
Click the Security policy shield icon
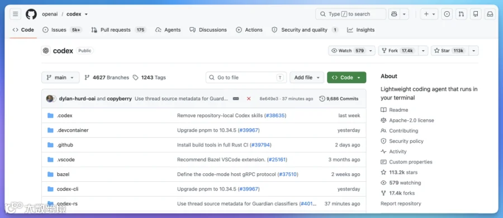pos(383,141)
